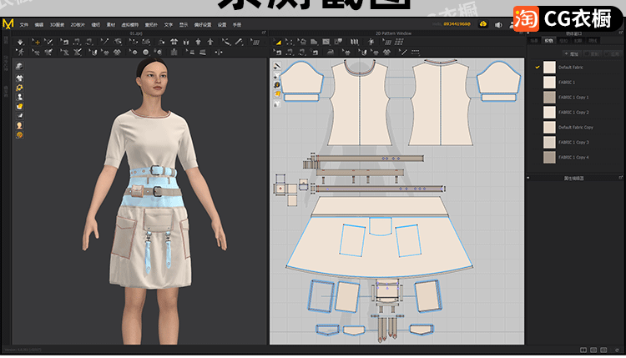Click the speaker sound icon in header

pyautogui.click(x=500, y=24)
